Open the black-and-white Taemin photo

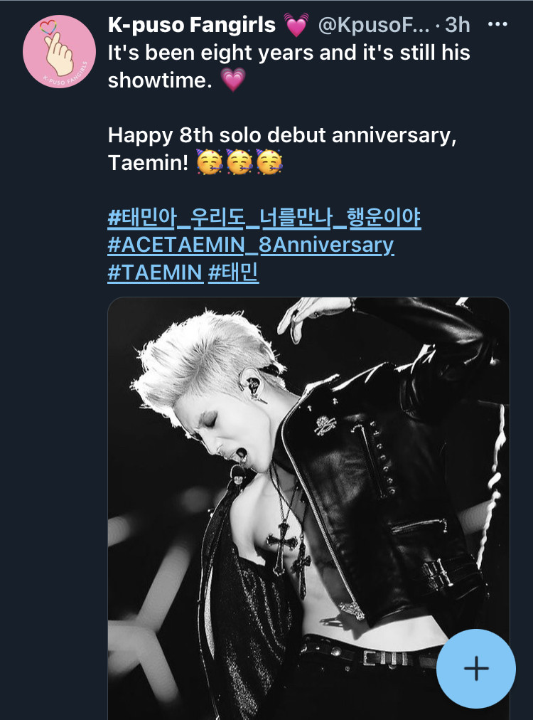pyautogui.click(x=308, y=508)
